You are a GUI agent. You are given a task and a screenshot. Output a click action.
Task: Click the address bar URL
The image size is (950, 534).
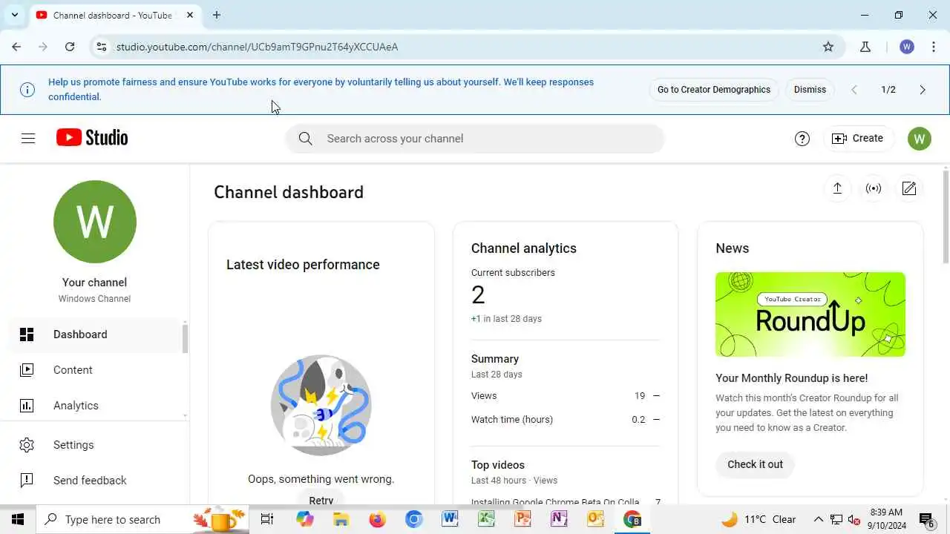tap(257, 47)
